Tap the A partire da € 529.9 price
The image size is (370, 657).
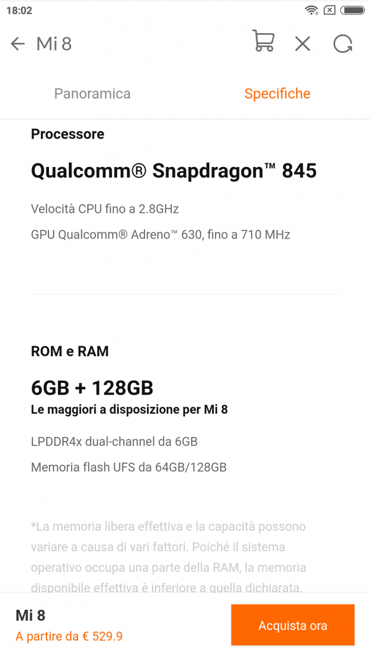pos(69,637)
